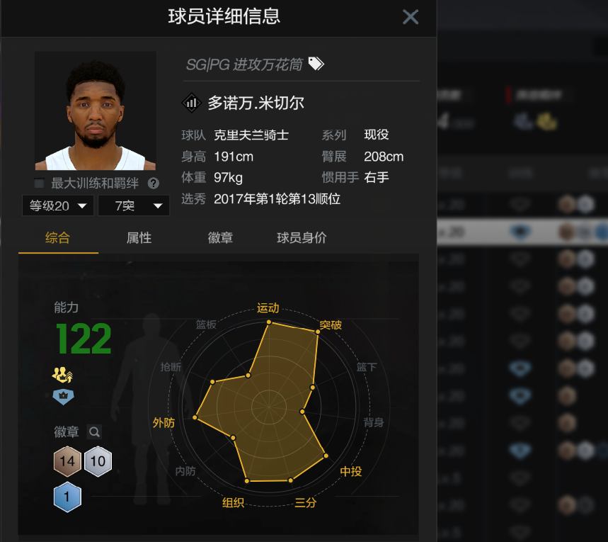Click the gold team chemistry icon below 122
608x542 pixels.
[63, 375]
